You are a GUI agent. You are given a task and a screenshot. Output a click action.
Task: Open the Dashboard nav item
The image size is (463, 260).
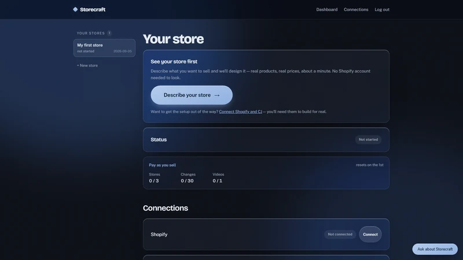[x=326, y=9]
